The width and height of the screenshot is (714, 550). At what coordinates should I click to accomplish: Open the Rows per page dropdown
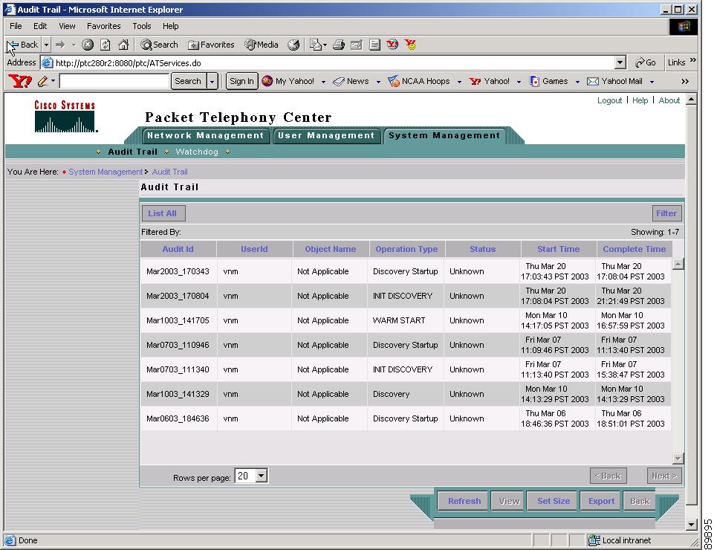point(250,476)
